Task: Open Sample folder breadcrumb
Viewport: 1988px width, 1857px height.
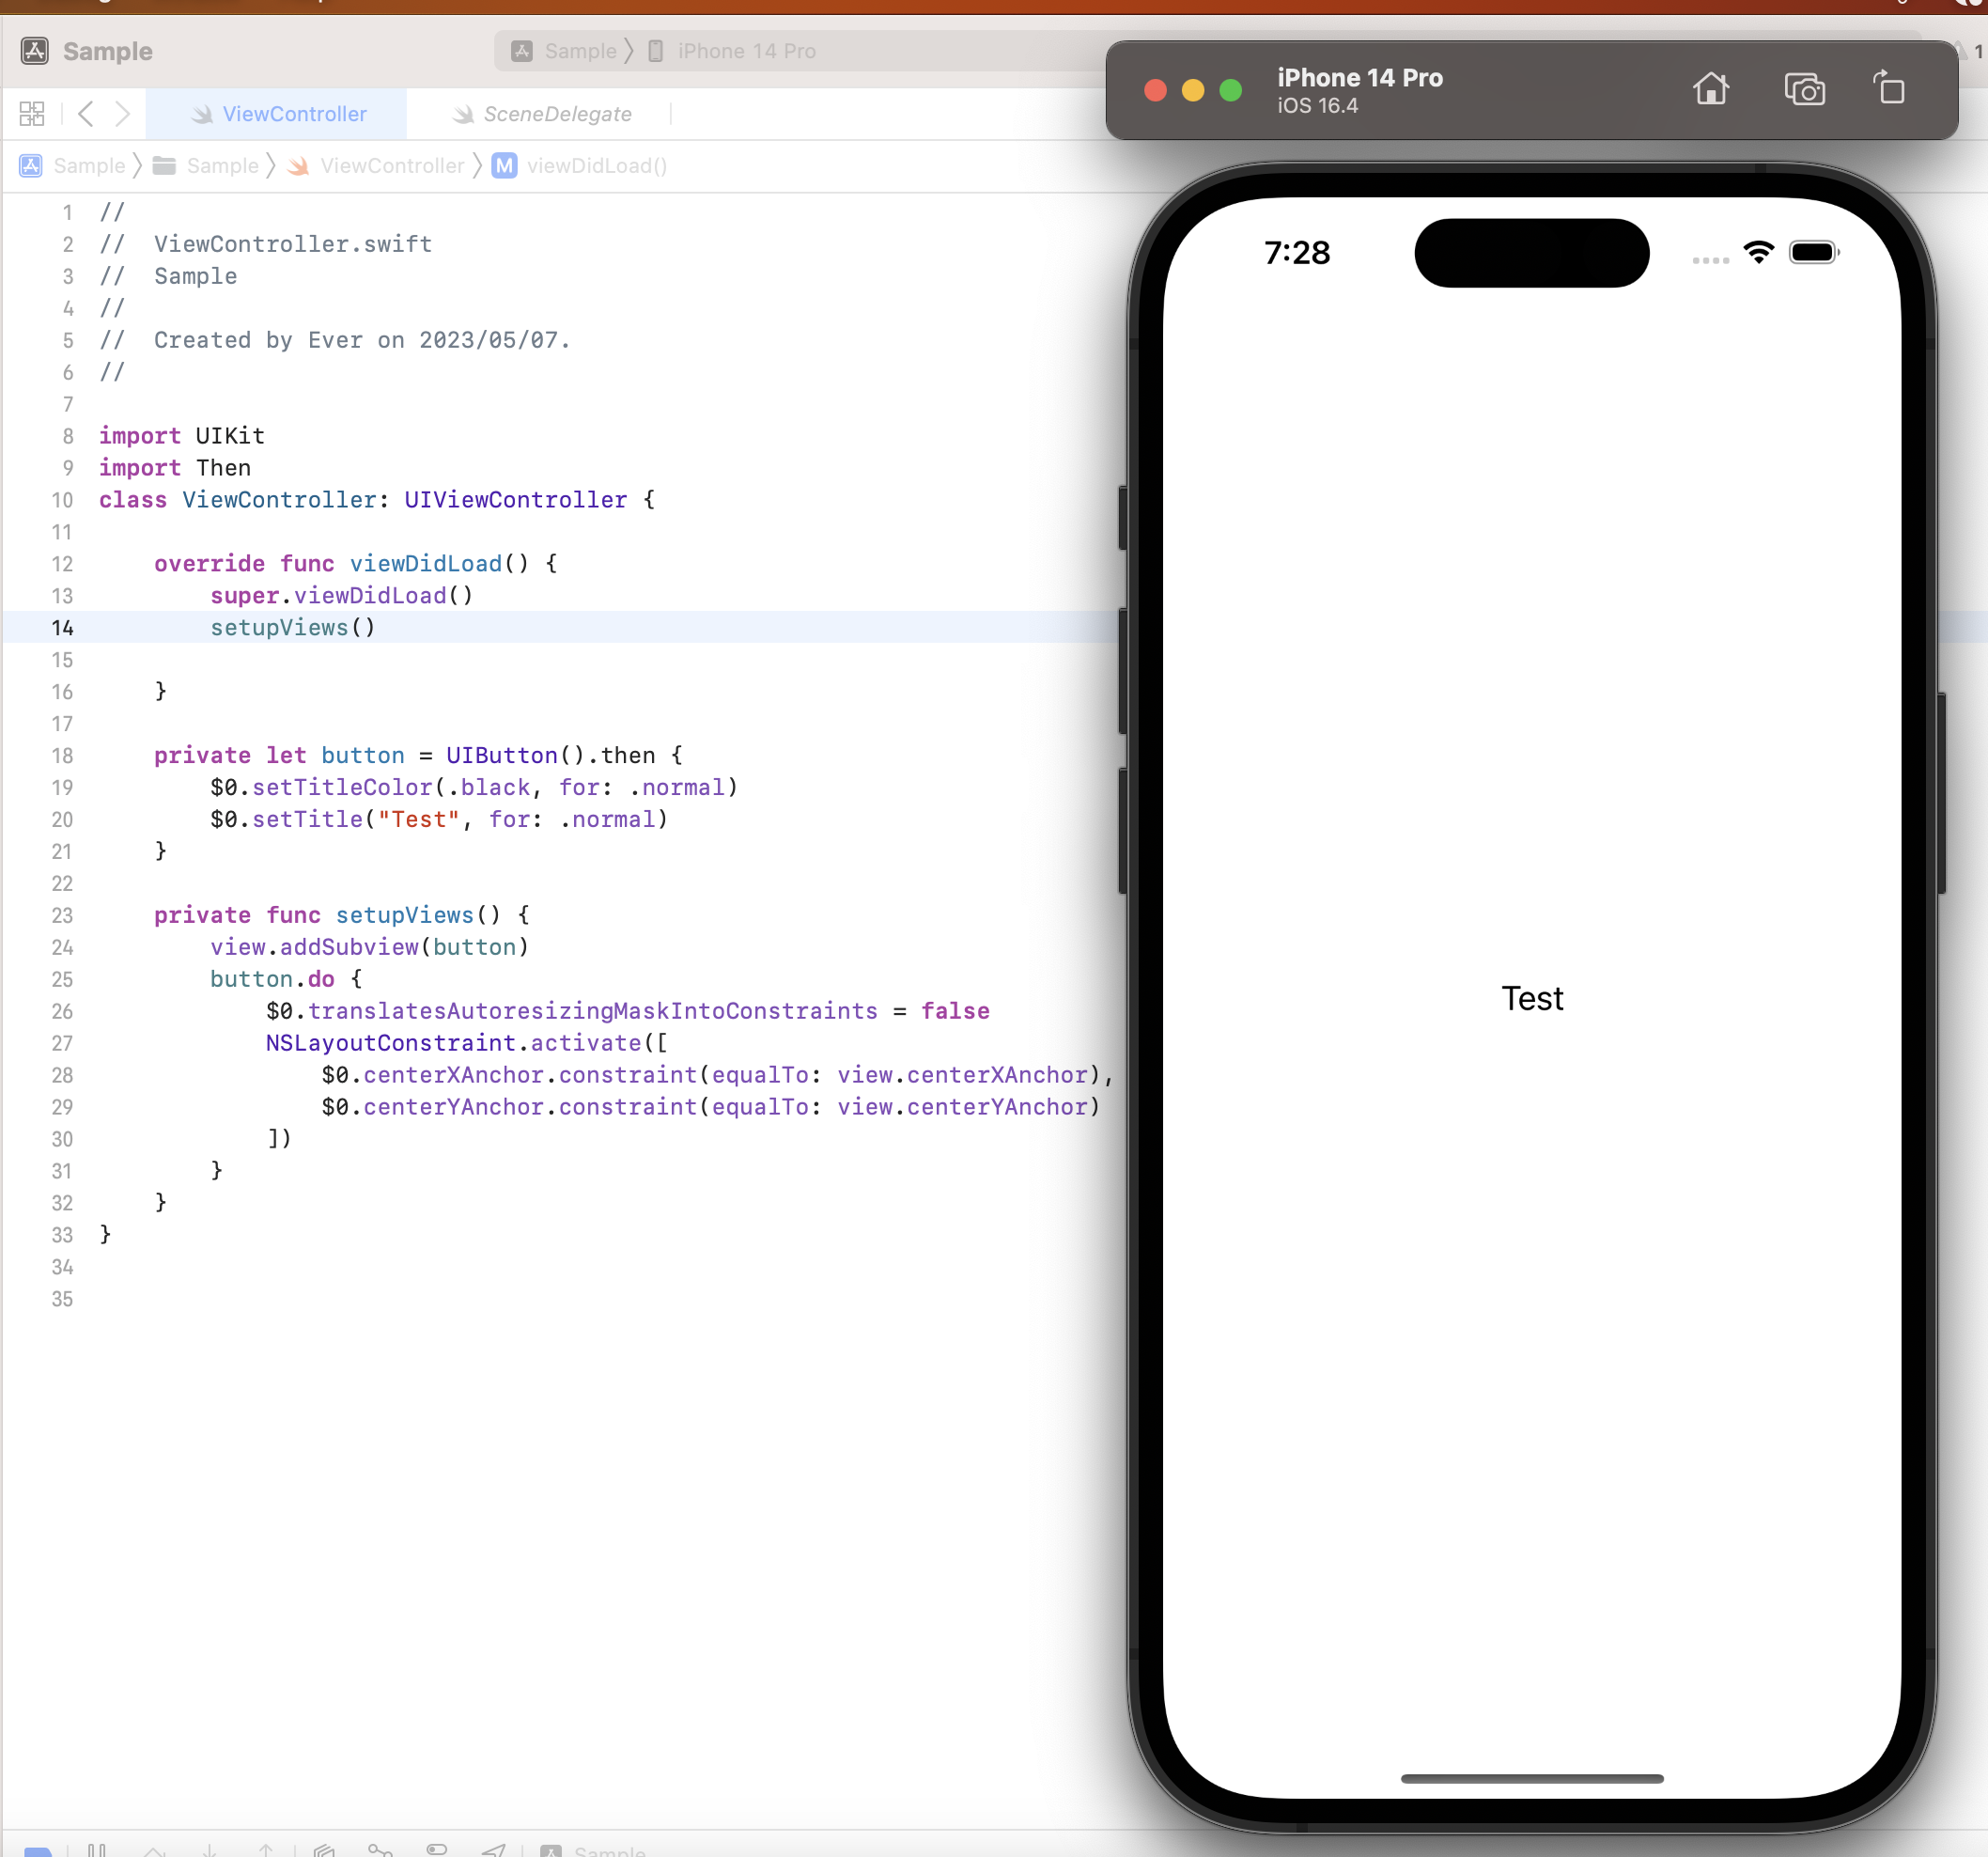Action: (x=221, y=166)
